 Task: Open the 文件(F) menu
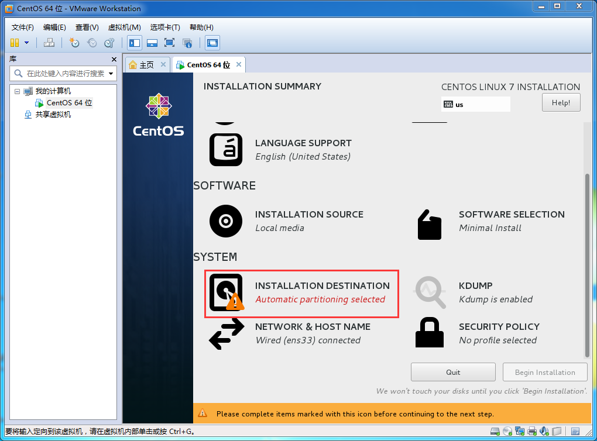click(22, 27)
